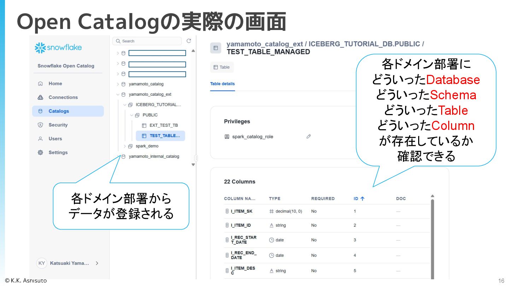The image size is (509, 286).
Task: Toggle the yamamoto_internal_catalog node chevron
Action: coord(118,156)
